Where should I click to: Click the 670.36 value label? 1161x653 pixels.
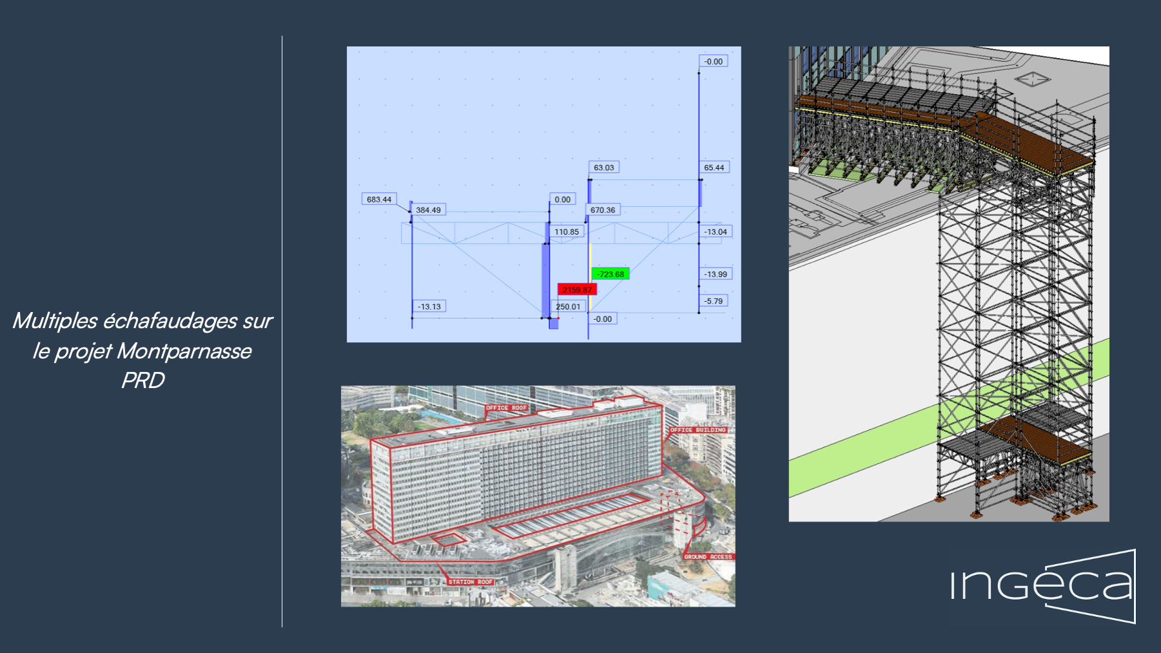pyautogui.click(x=603, y=210)
